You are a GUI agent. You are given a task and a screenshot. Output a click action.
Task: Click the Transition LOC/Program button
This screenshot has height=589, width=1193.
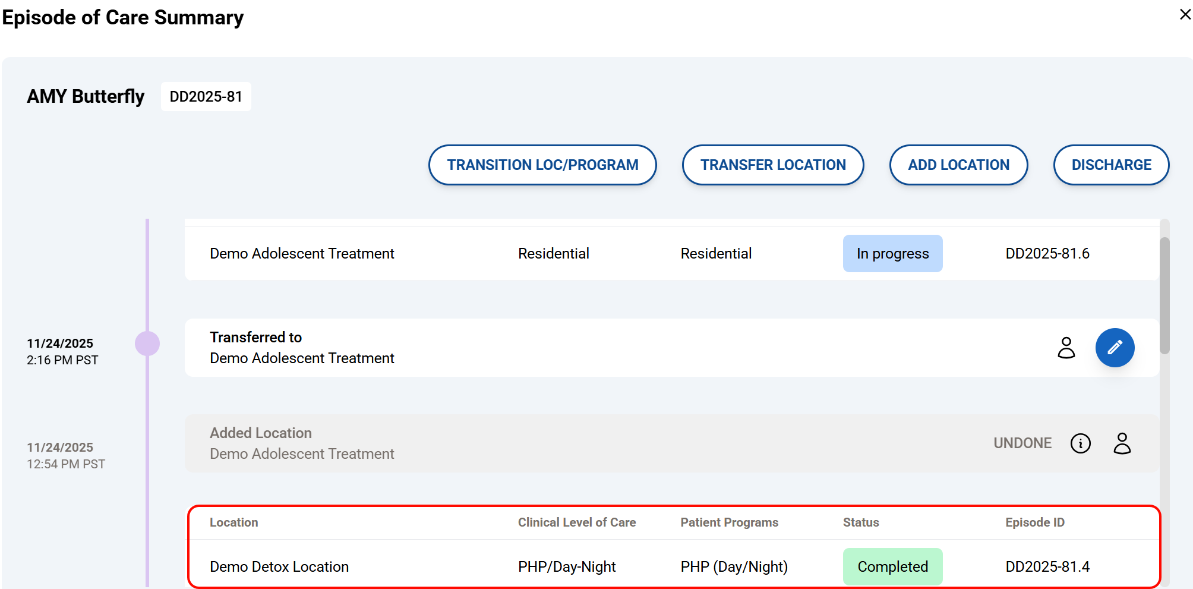[x=542, y=165]
